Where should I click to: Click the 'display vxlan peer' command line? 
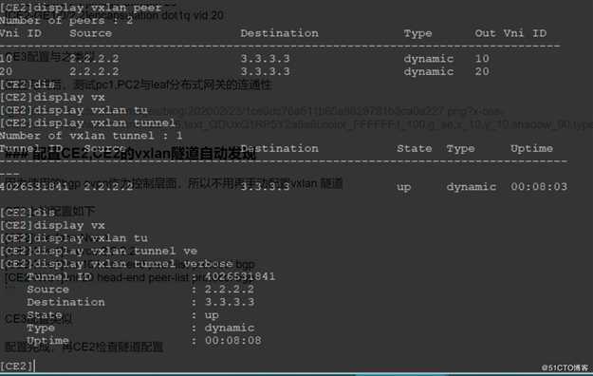81,8
